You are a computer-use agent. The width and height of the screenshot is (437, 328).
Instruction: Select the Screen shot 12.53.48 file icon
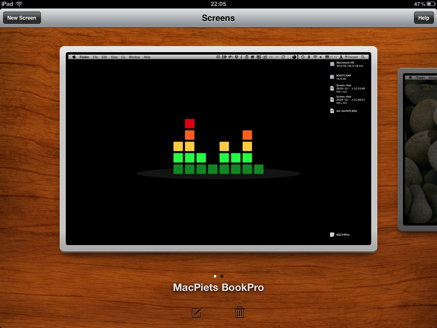(x=332, y=88)
